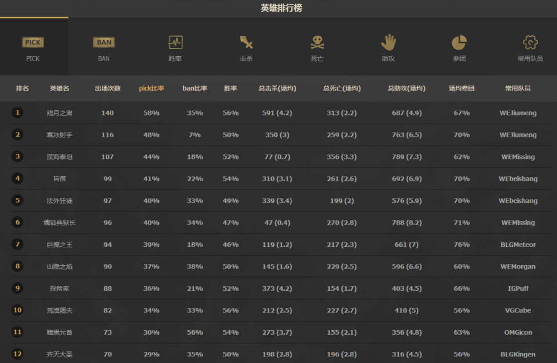Open the 助攻 hand icon
This screenshot has width=557, height=363.
[x=388, y=43]
